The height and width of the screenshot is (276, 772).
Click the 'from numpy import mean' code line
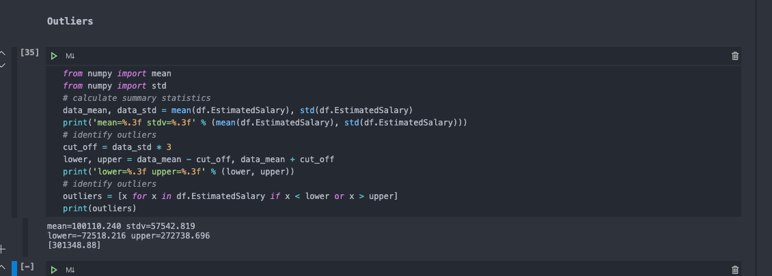117,74
